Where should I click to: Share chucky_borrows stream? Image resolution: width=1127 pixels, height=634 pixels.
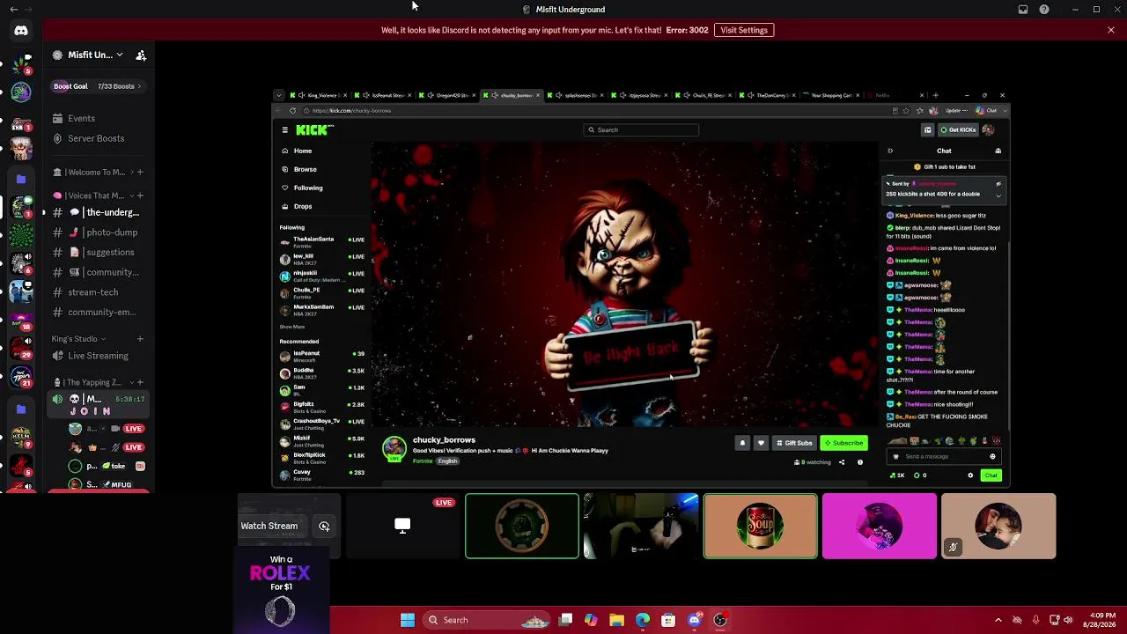coord(841,462)
